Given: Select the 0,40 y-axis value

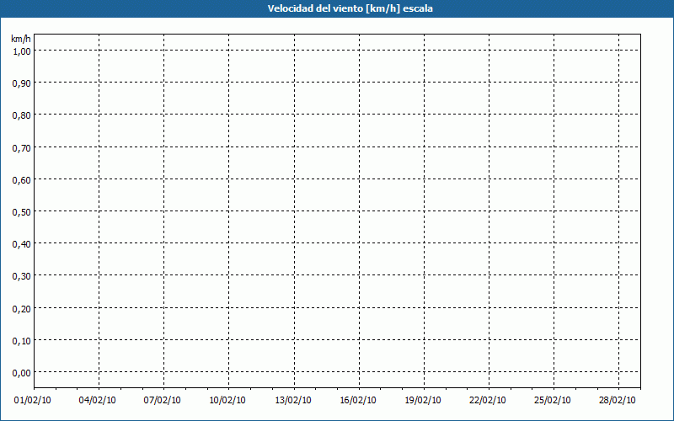Looking at the screenshot, I should click(x=22, y=244).
